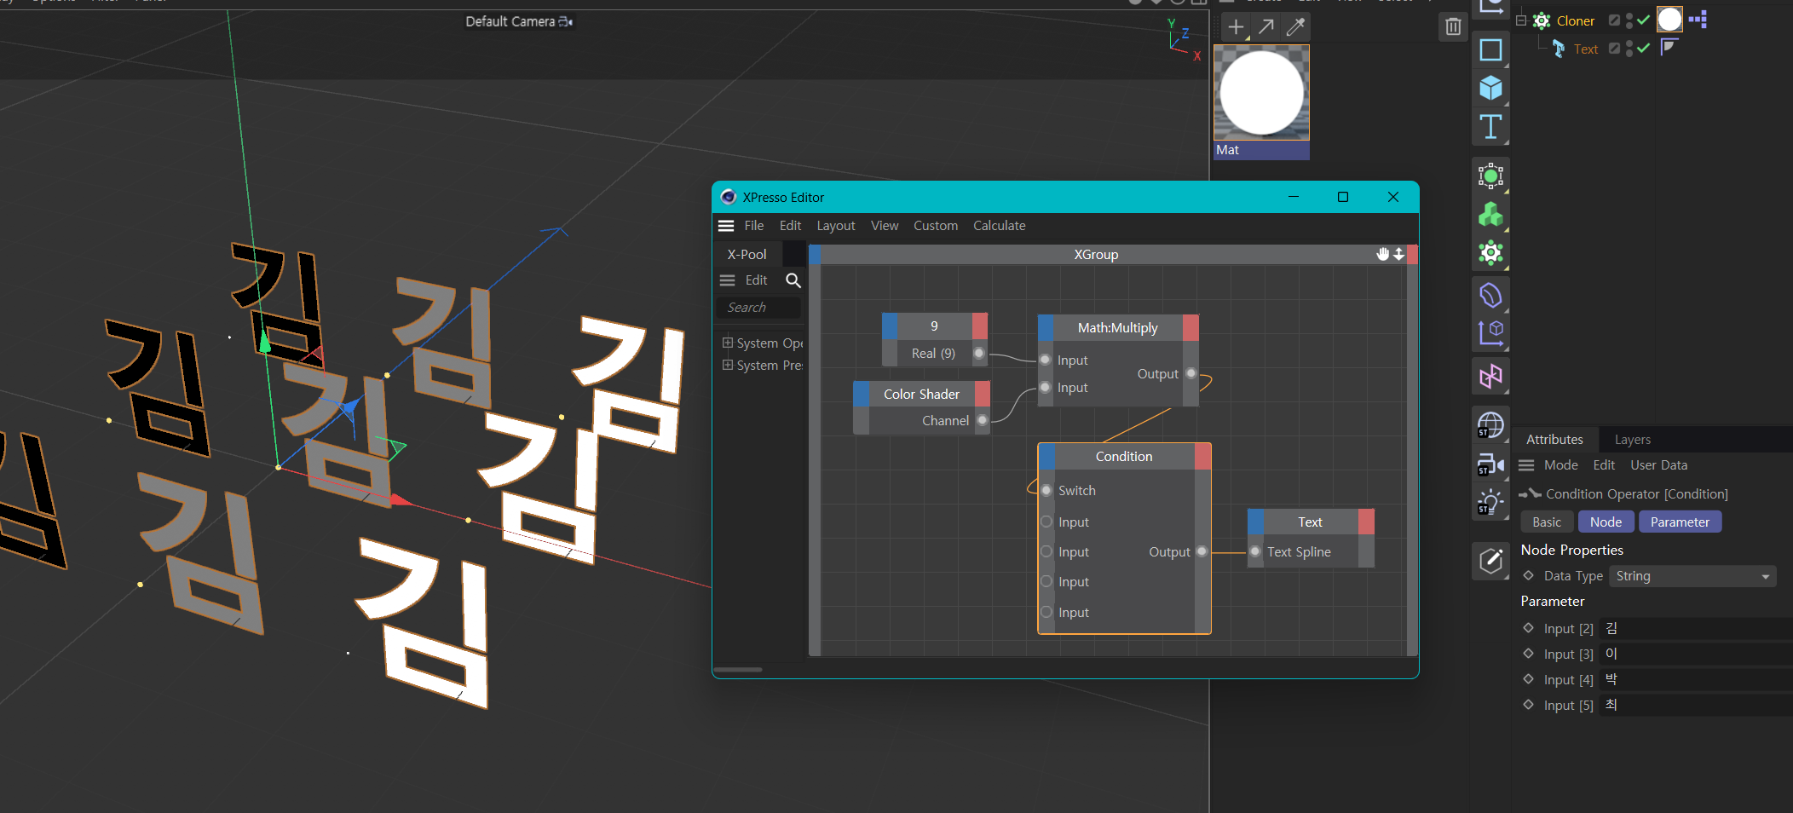Select the Text spline tool icon
The image size is (1793, 813).
(x=1490, y=127)
